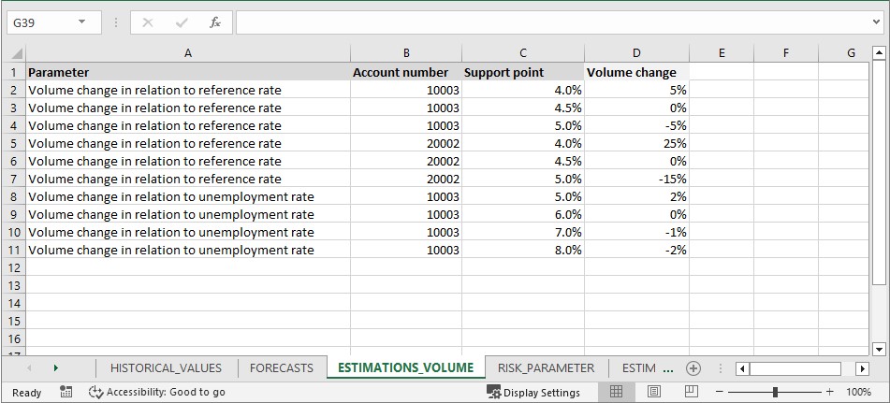This screenshot has height=403, width=890.
Task: Click the Parameter header cell
Action: coord(188,72)
